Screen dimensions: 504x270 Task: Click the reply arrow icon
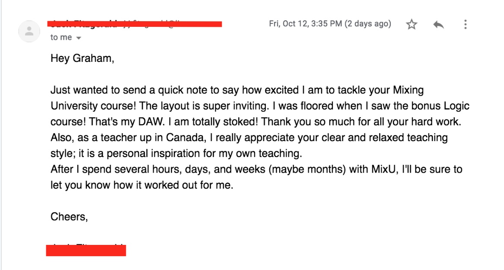point(438,24)
